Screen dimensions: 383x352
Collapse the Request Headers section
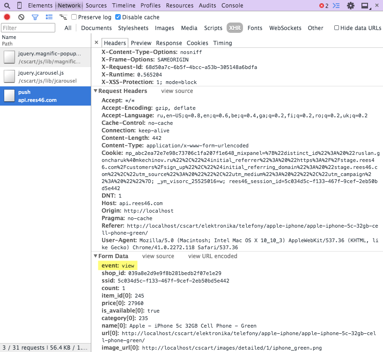96,91
